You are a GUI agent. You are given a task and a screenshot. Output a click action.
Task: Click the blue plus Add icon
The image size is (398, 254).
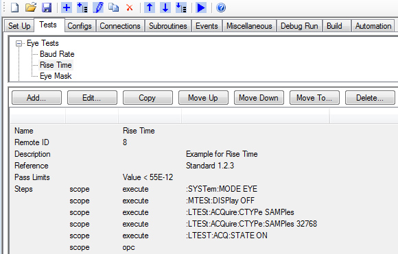67,8
